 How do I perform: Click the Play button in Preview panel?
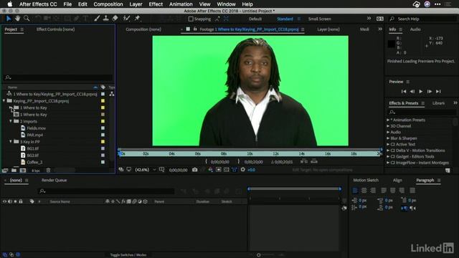pyautogui.click(x=421, y=92)
